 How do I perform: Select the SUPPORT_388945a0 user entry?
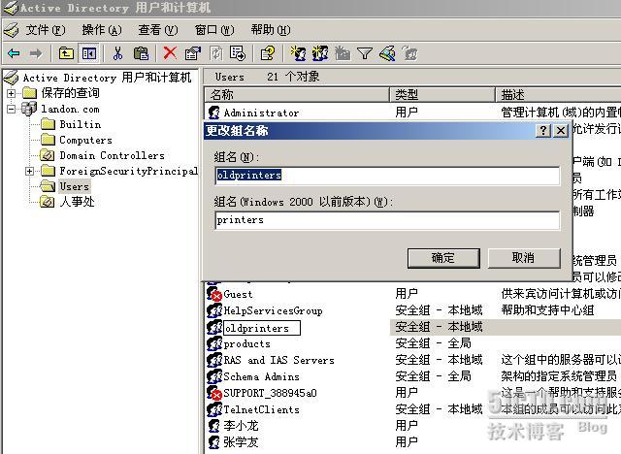(270, 393)
